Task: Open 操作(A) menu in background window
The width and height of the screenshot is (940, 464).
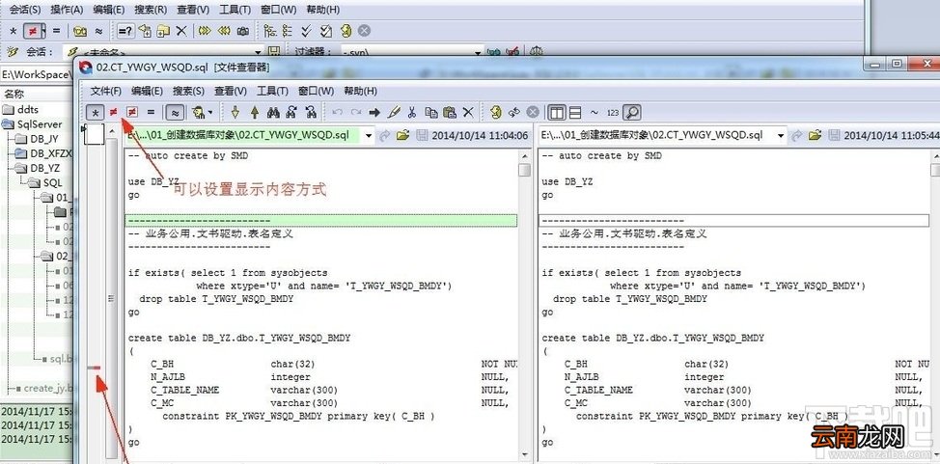Action: point(68,10)
